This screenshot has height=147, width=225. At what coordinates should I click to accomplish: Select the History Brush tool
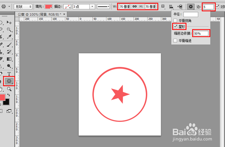coord(9,52)
